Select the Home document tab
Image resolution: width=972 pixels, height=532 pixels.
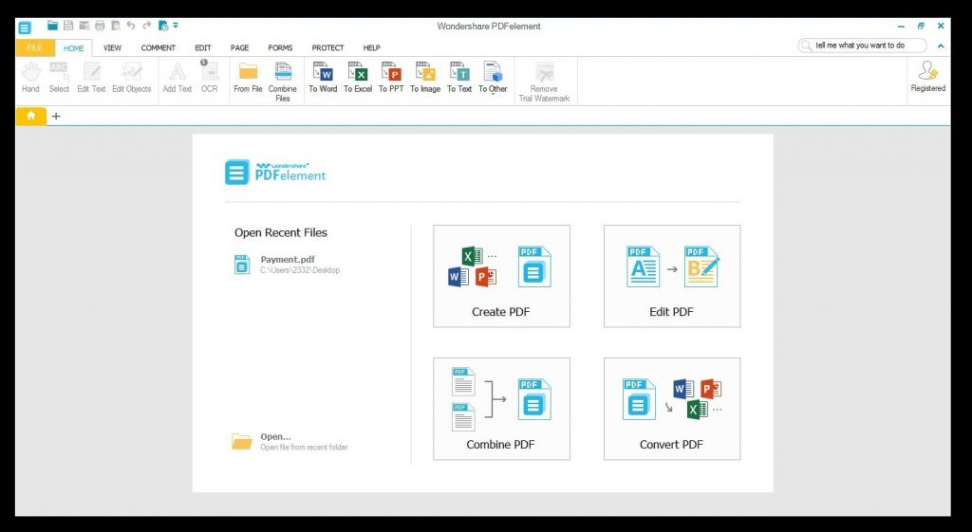tap(31, 116)
